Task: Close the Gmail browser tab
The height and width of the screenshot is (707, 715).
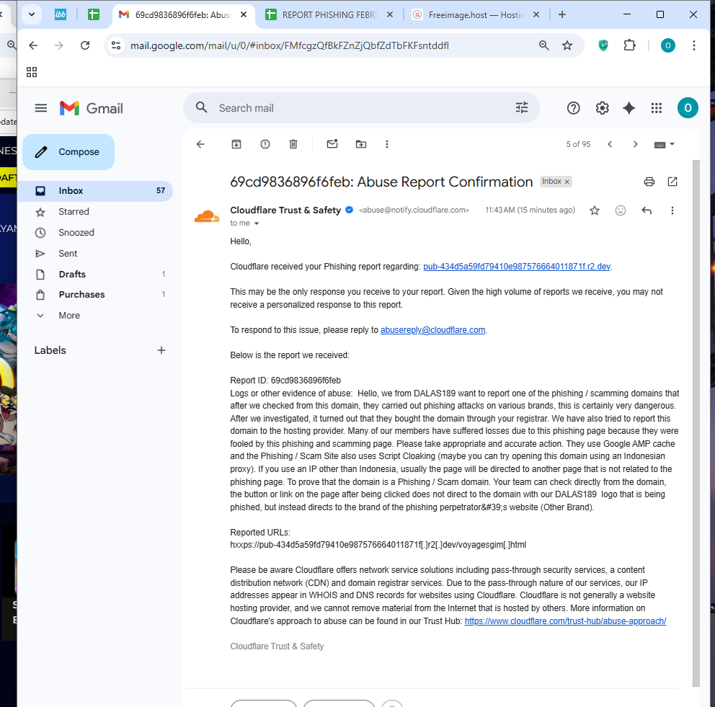Action: pyautogui.click(x=244, y=14)
